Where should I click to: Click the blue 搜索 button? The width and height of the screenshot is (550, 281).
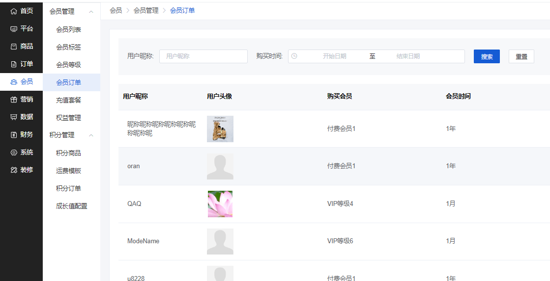pos(487,56)
